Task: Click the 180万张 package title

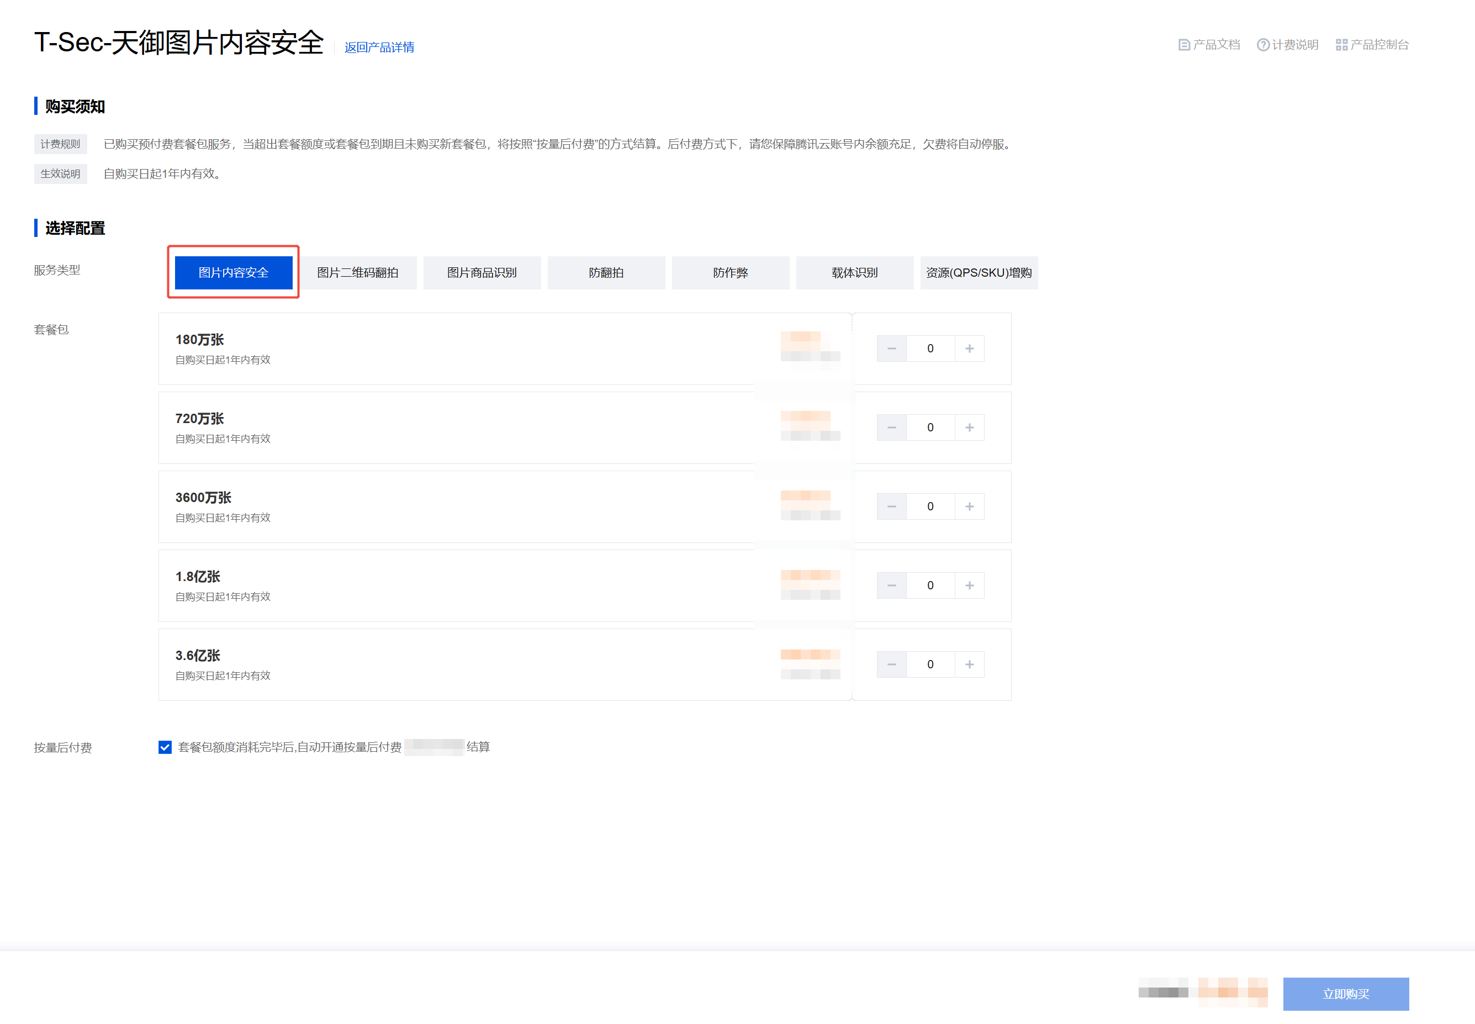Action: [199, 340]
